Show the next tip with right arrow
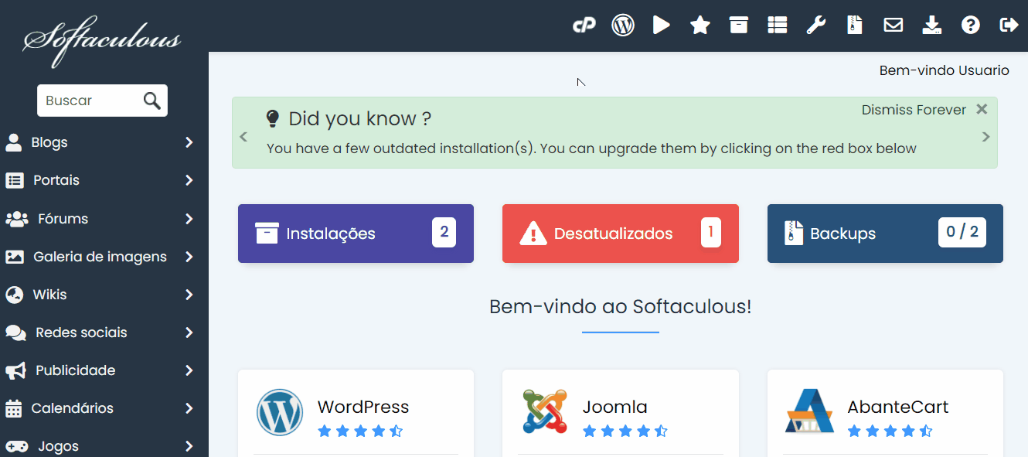 click(985, 137)
